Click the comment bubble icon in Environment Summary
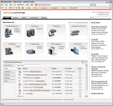Screen dimensions: 113x106 [x=83, y=62]
